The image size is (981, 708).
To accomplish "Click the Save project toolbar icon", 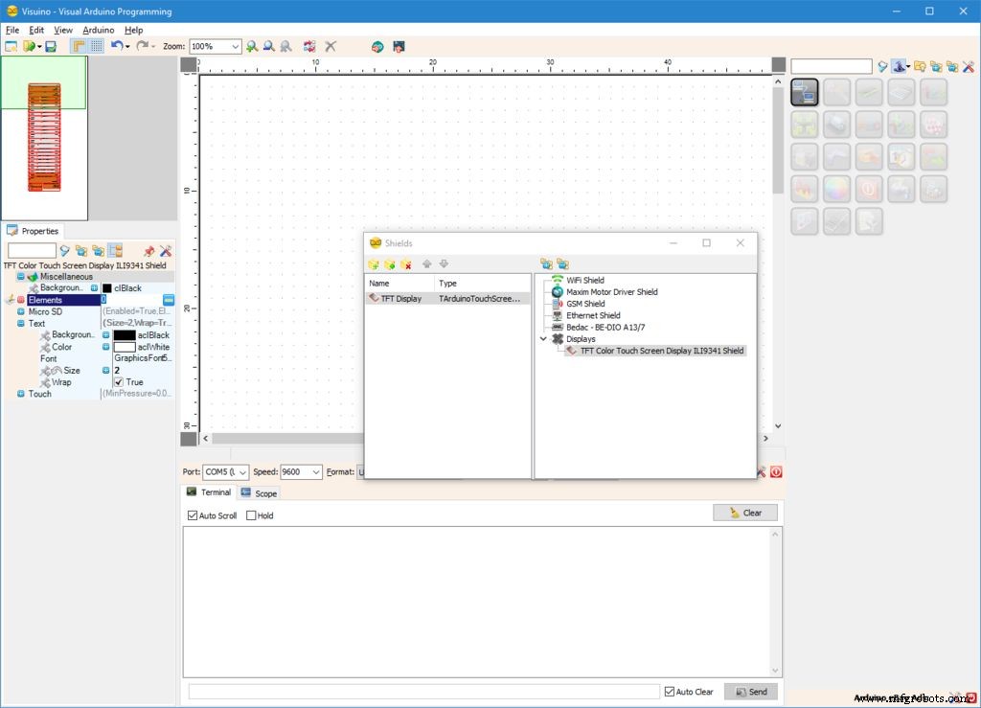I will point(51,46).
